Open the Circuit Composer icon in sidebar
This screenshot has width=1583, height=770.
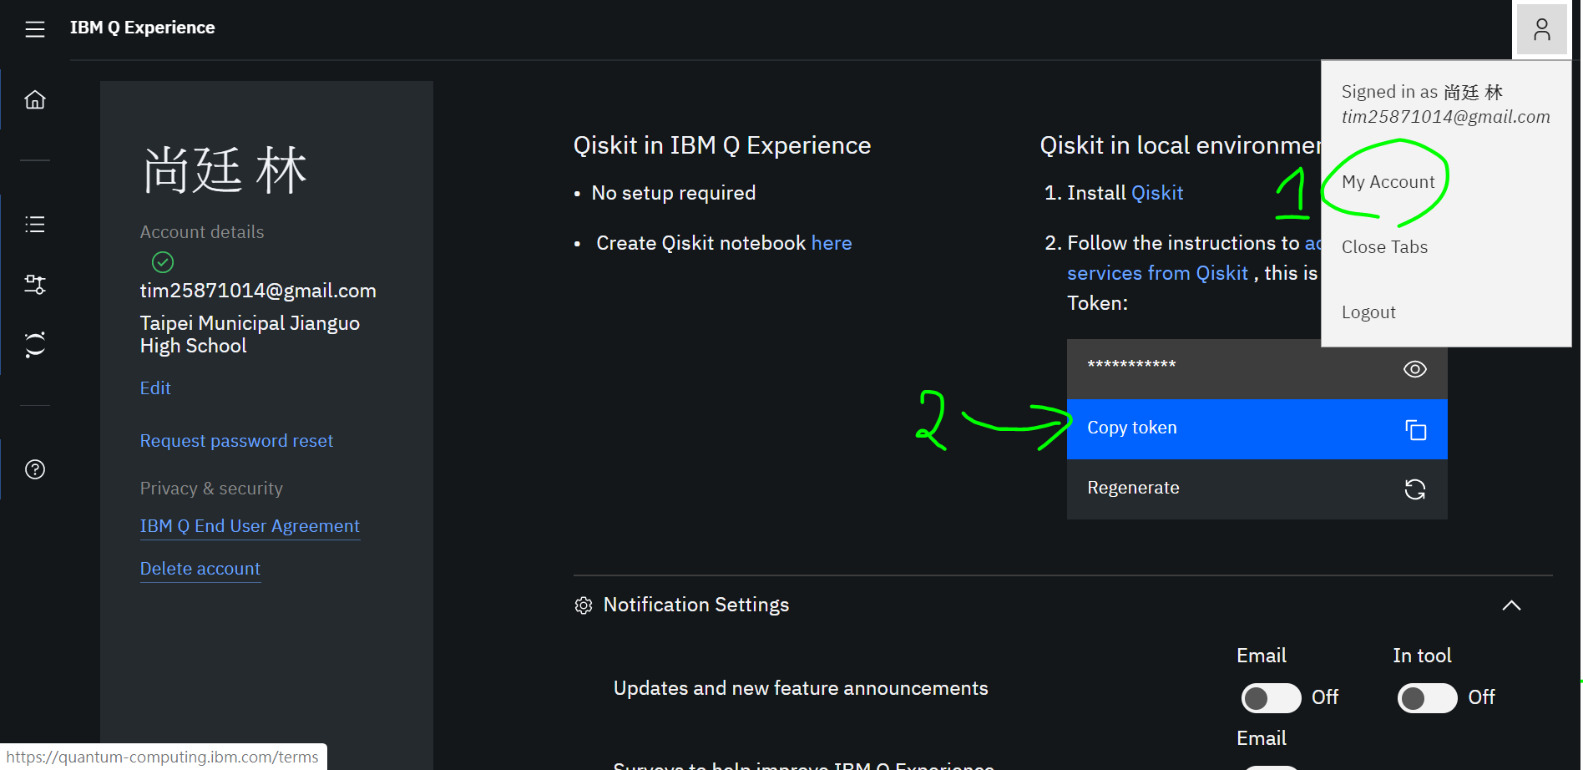tap(35, 284)
